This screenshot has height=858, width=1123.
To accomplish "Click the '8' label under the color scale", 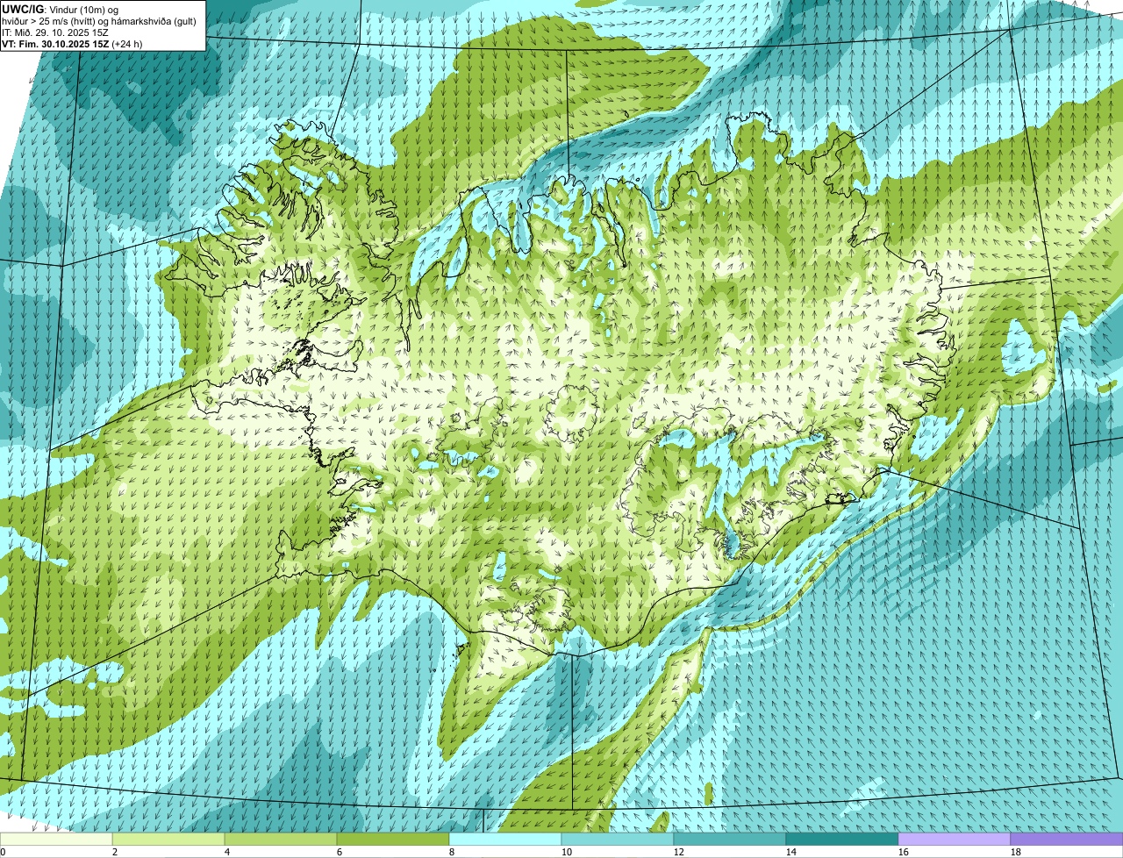I will coord(452,852).
